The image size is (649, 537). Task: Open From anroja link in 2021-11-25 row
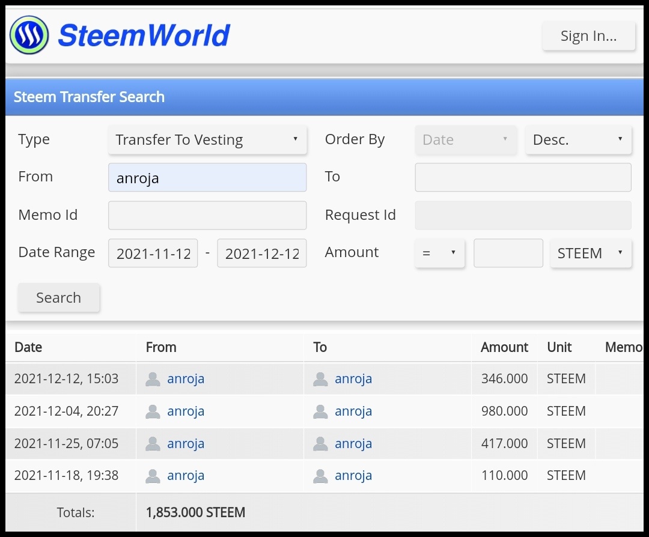[186, 444]
